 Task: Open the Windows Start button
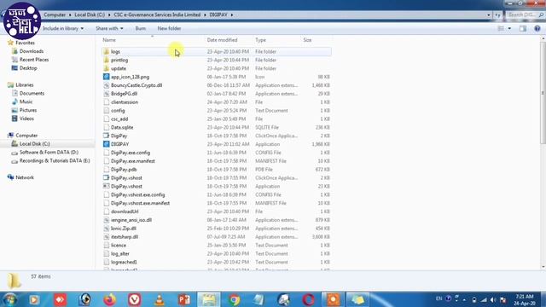click(x=9, y=299)
